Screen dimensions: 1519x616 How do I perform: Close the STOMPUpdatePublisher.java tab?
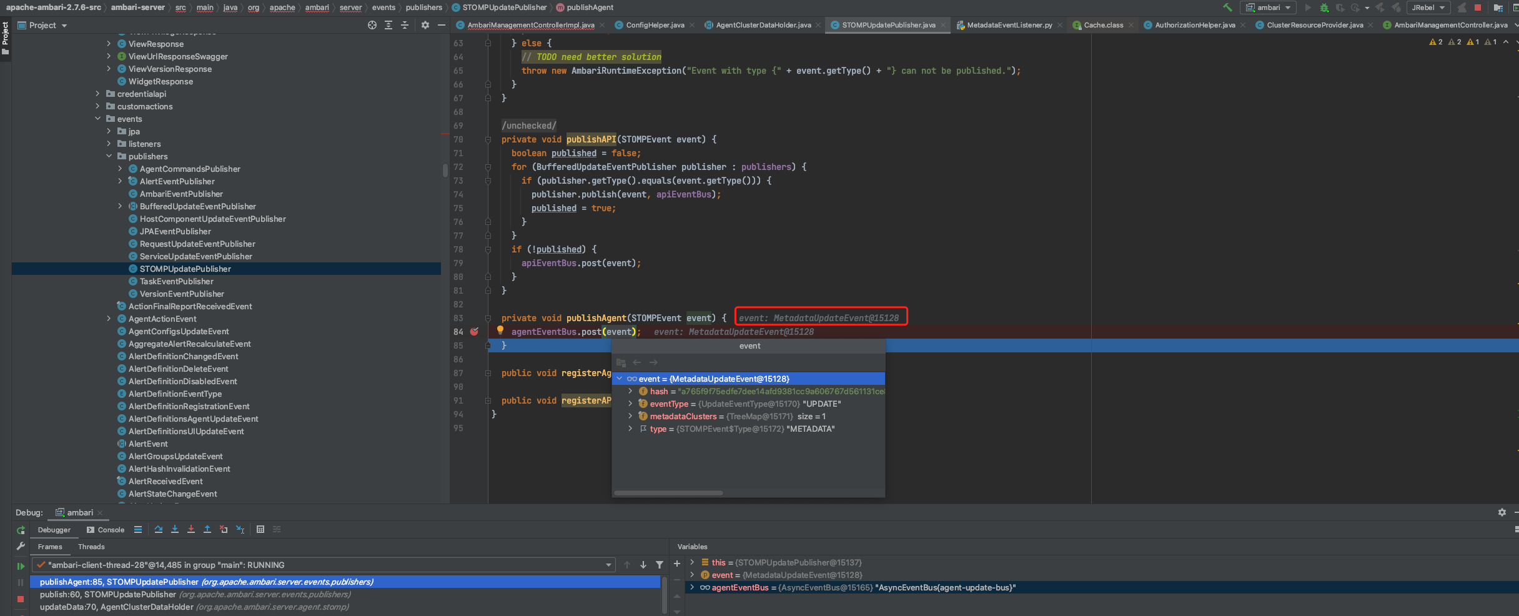943,26
